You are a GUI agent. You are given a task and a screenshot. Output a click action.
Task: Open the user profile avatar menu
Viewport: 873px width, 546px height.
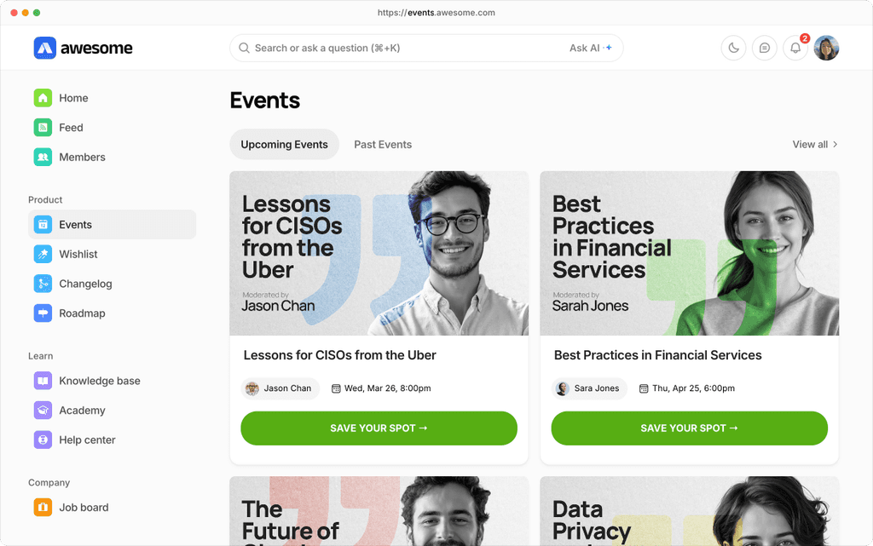tap(826, 49)
